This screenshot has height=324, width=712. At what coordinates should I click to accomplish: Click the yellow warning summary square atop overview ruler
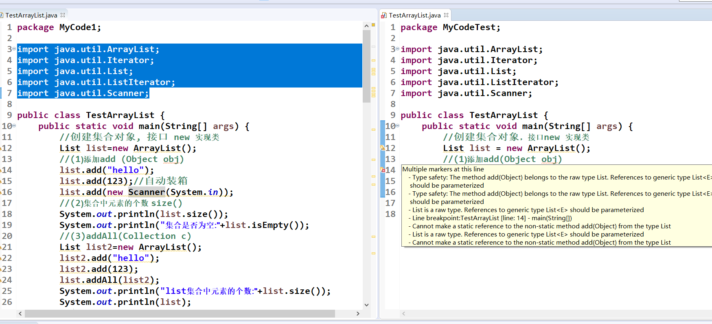(x=373, y=25)
